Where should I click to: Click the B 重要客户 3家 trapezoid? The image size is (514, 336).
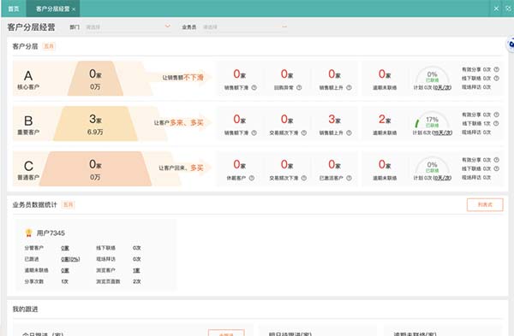click(95, 124)
